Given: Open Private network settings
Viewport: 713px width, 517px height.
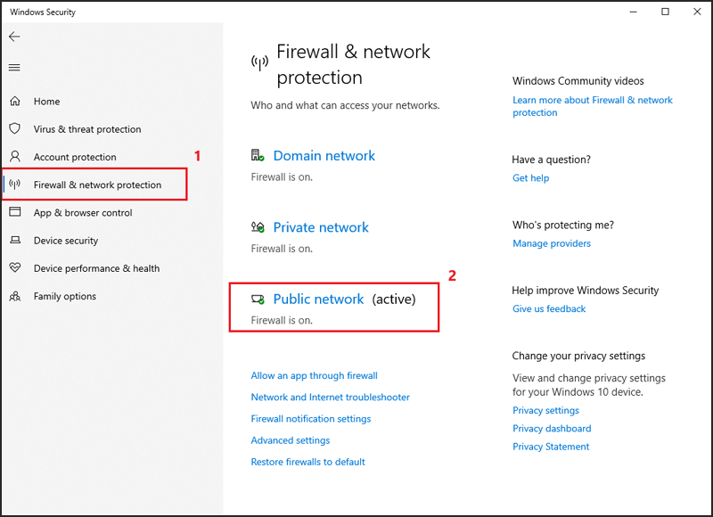Looking at the screenshot, I should point(321,227).
